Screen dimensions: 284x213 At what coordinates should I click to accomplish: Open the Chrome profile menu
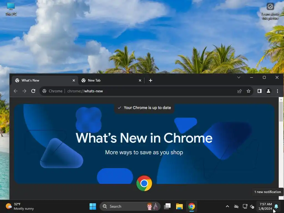[268, 91]
